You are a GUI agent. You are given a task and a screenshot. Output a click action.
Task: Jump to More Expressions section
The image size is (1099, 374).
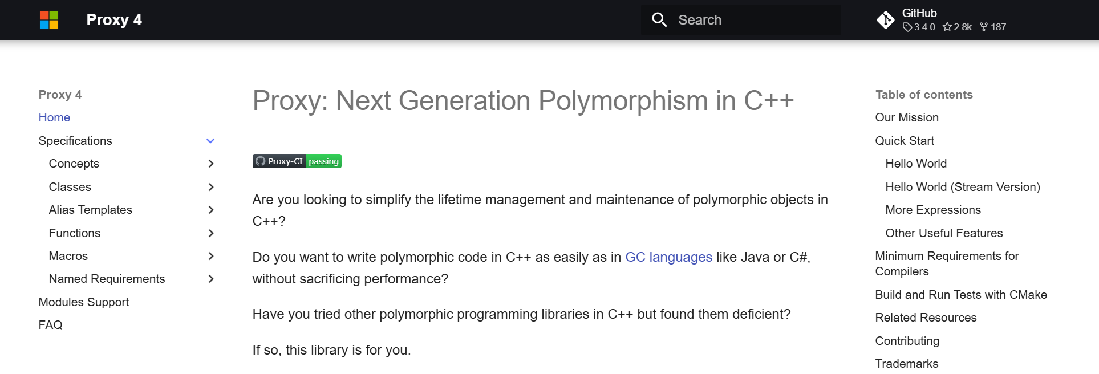point(933,210)
